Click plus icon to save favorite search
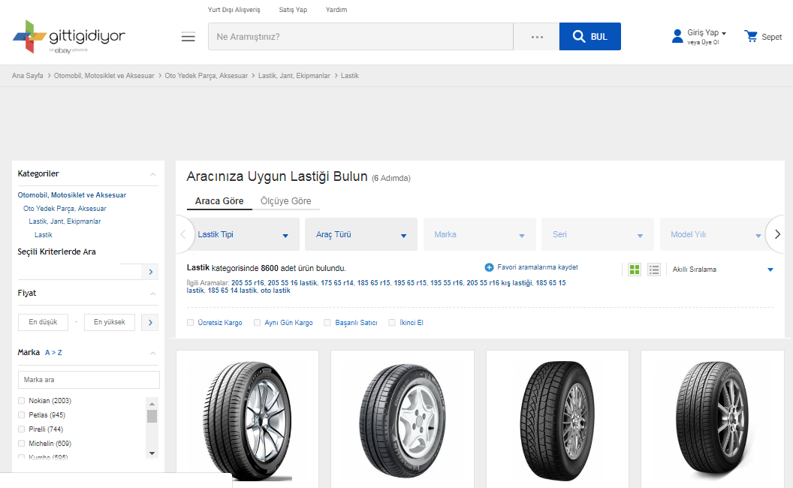 point(489,267)
